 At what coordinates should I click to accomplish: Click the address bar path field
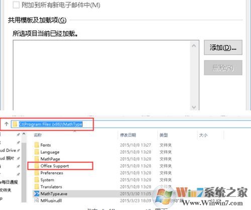point(131,124)
